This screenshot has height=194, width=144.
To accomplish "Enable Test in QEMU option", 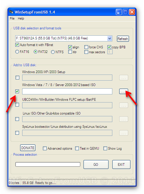I will click(x=77, y=148).
